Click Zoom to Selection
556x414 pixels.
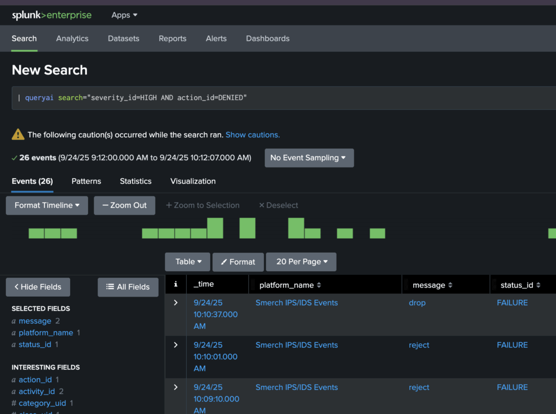[x=203, y=205]
